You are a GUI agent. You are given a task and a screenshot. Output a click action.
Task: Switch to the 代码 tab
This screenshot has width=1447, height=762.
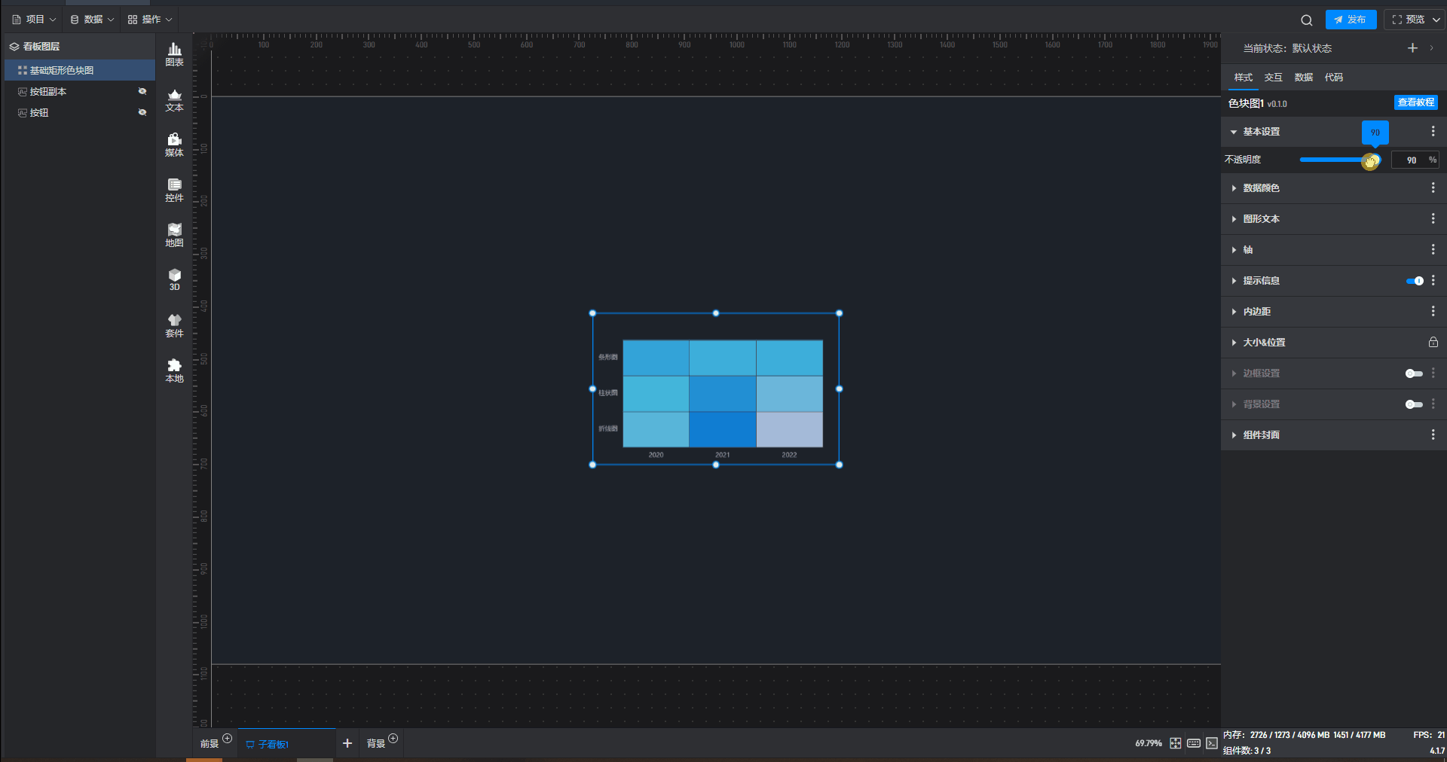click(1333, 78)
